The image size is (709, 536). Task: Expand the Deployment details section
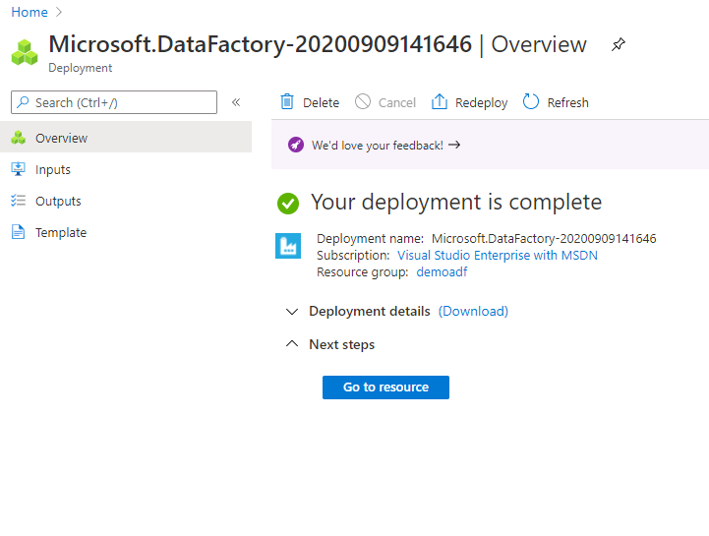coord(291,312)
